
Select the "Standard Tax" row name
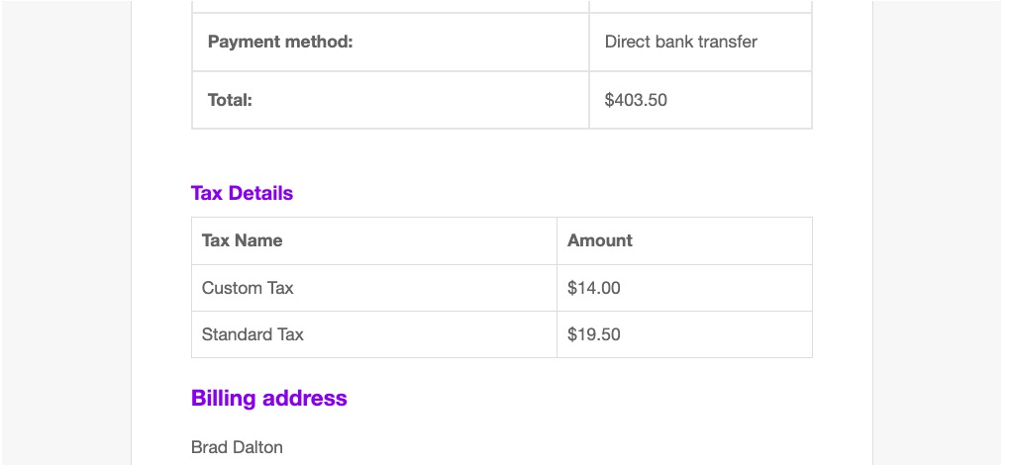tap(252, 334)
